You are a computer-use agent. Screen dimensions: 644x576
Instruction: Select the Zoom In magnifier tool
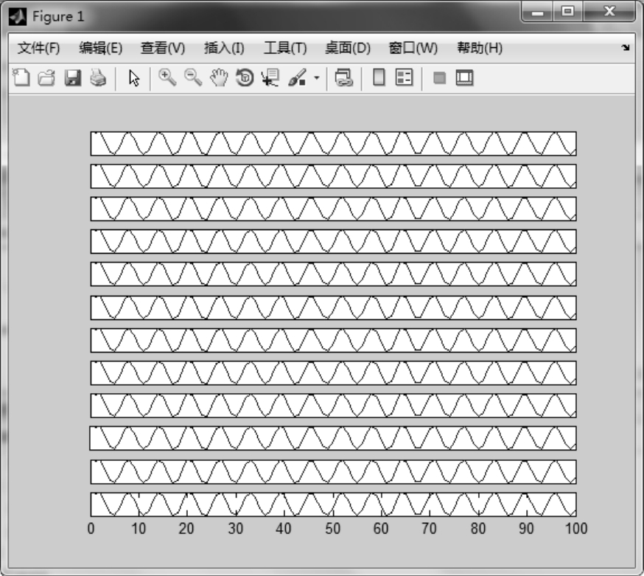coord(167,78)
